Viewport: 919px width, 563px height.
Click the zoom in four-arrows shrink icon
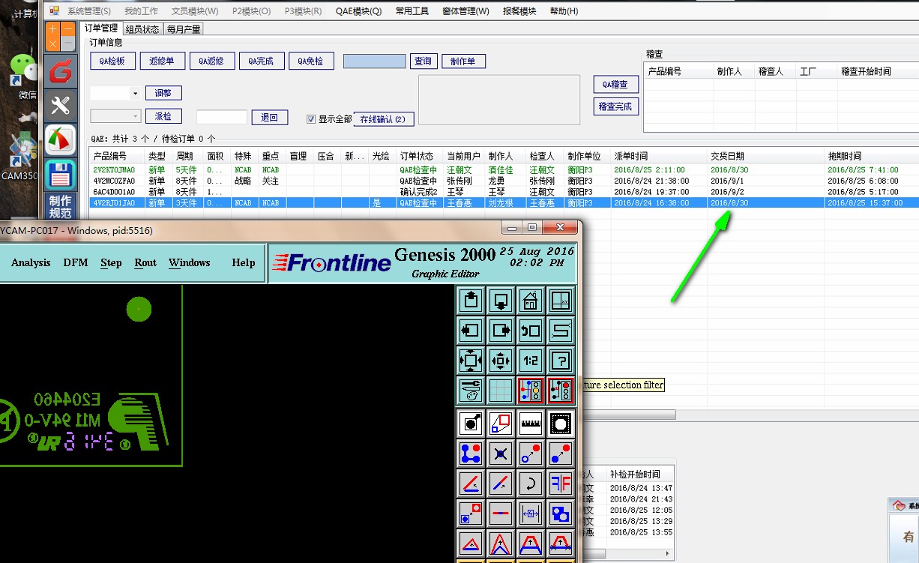pyautogui.click(x=501, y=360)
